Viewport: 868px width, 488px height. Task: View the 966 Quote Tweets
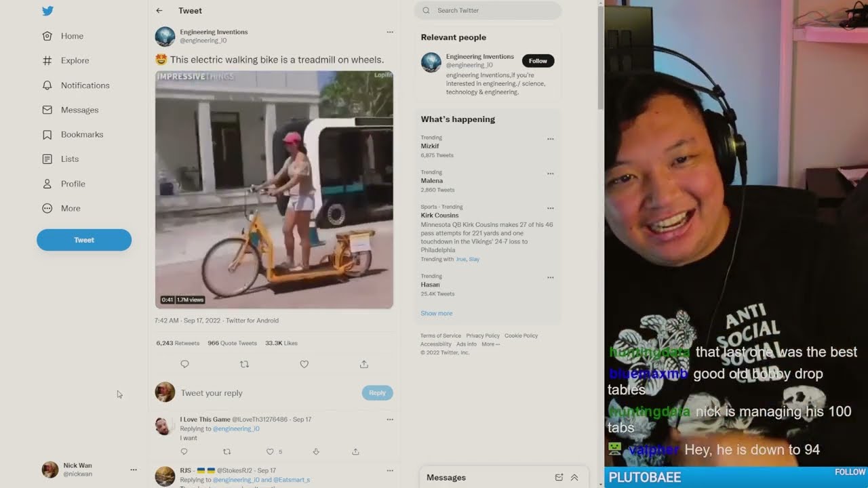point(232,343)
